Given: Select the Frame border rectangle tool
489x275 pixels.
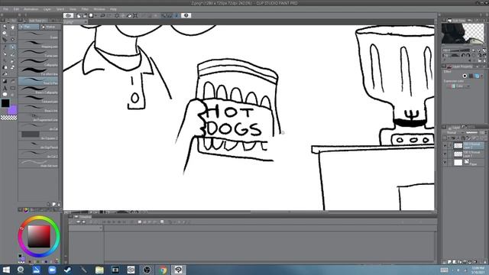Looking at the screenshot, I should click(13, 89).
